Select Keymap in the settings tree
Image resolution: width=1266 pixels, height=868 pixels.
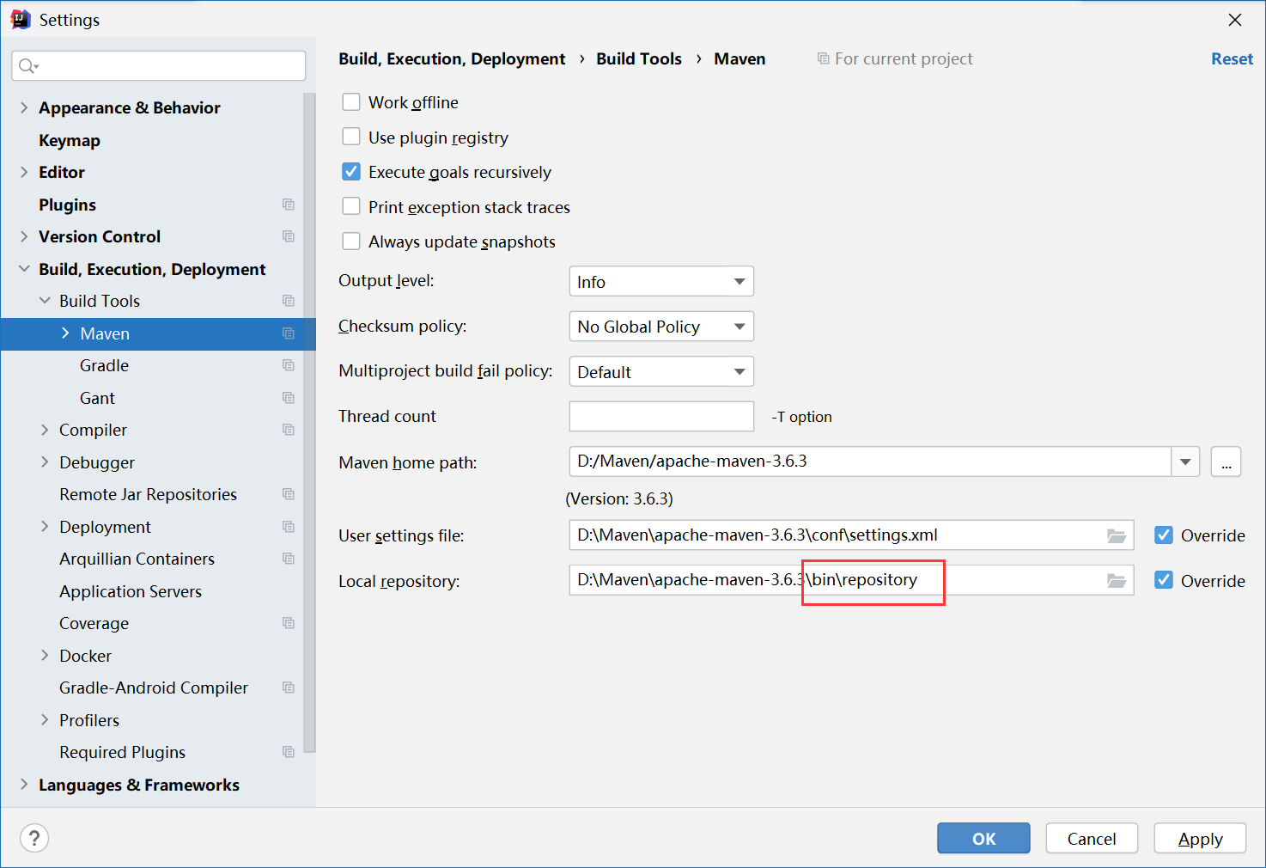[70, 140]
